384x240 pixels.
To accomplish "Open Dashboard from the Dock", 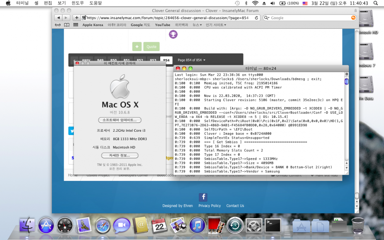I will (65, 225).
